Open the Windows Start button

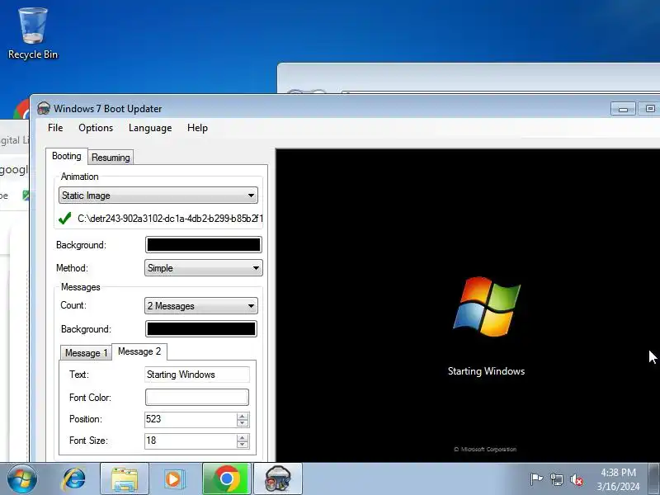point(22,479)
